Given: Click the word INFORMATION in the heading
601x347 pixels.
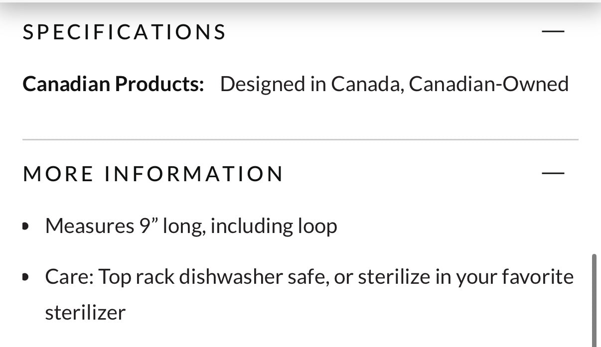Looking at the screenshot, I should coord(194,174).
